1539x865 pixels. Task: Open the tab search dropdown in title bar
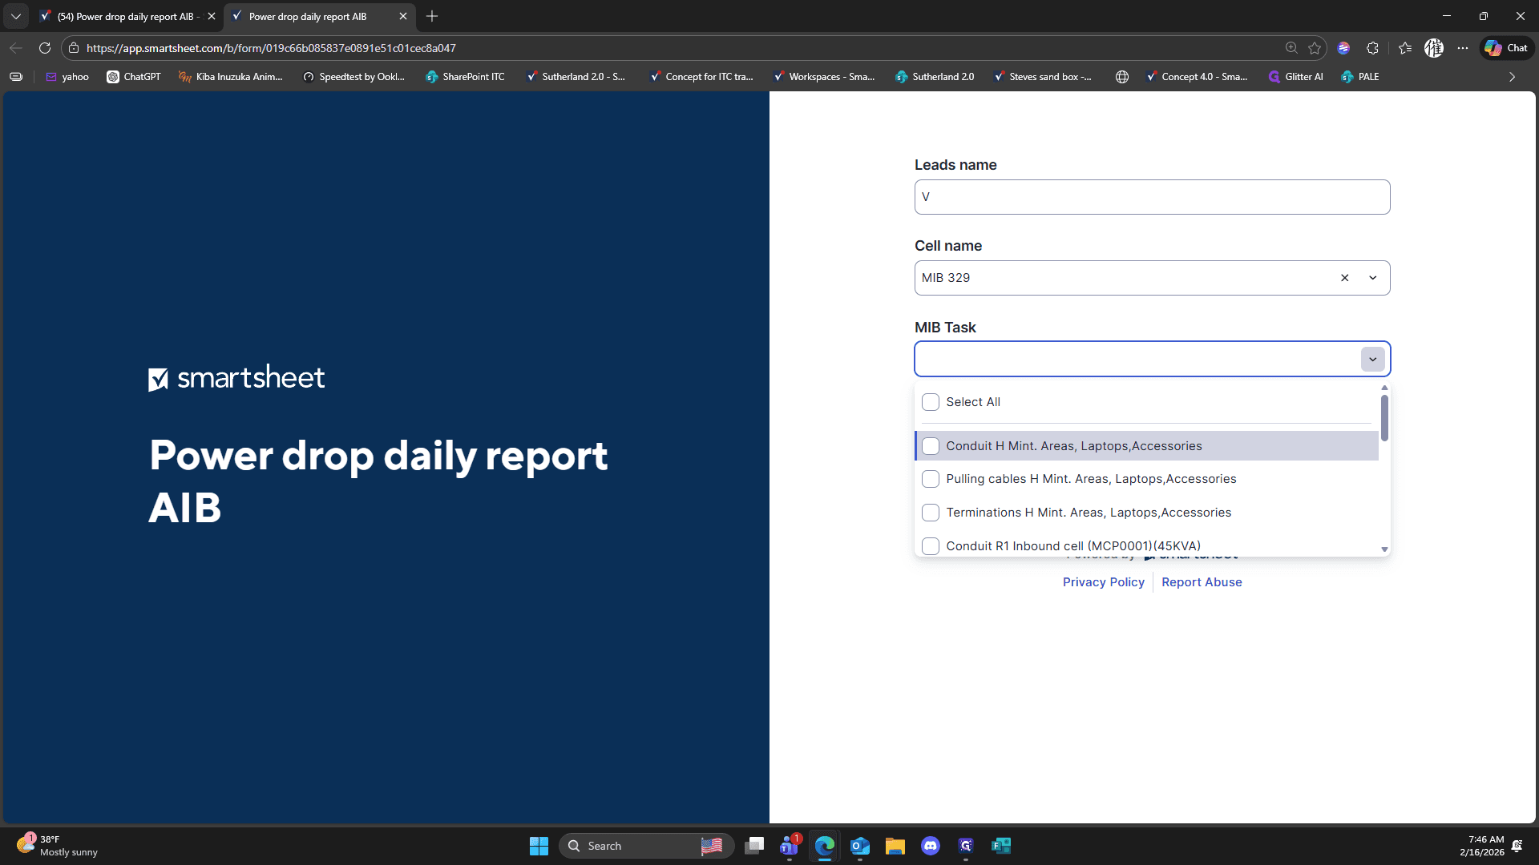(x=15, y=16)
